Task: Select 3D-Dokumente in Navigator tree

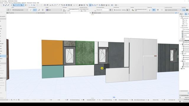Action: coord(185,37)
